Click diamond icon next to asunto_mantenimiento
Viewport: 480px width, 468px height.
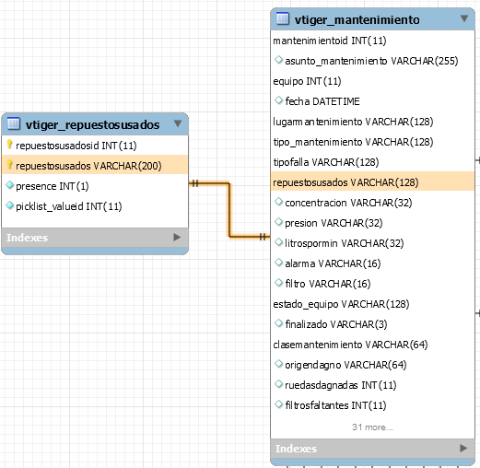click(278, 60)
